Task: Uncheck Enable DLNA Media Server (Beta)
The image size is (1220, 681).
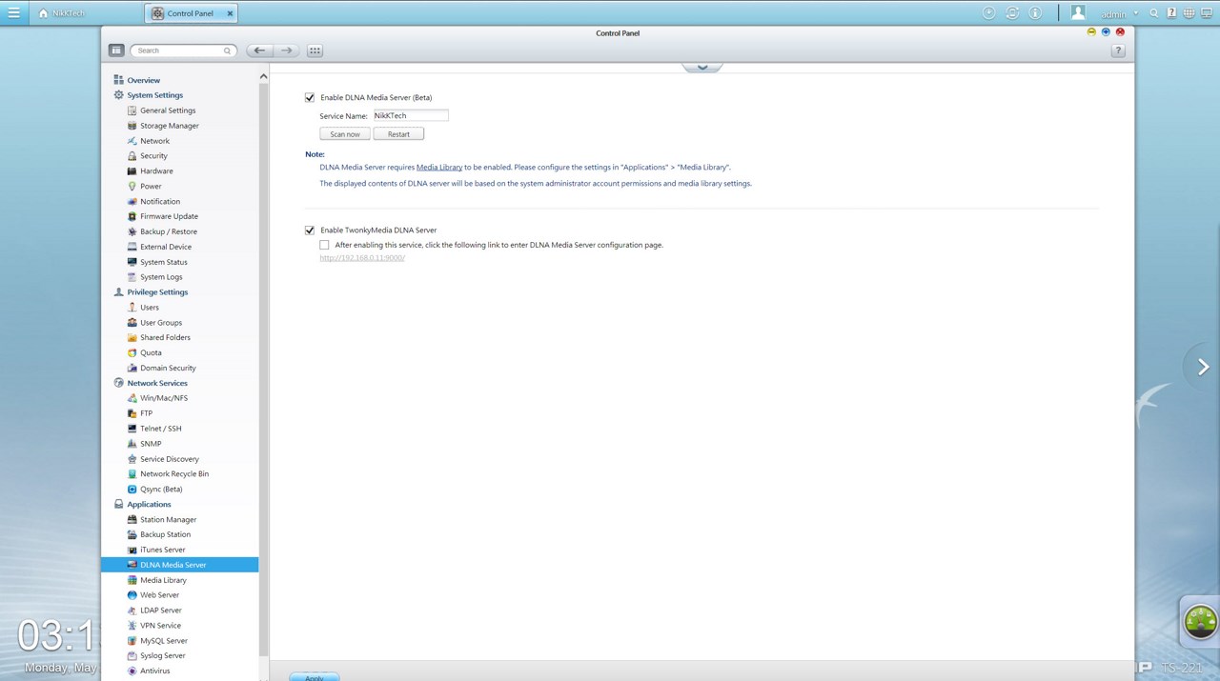Action: pos(310,97)
